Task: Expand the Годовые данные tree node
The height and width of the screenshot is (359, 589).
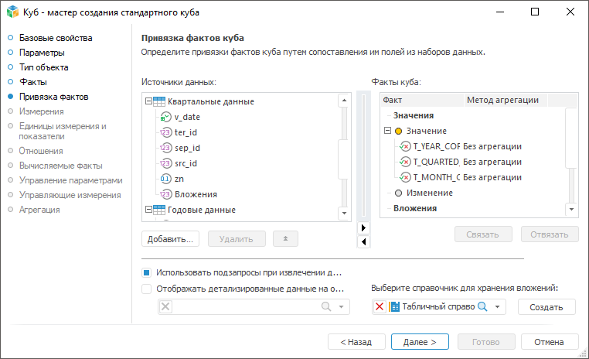Action: click(x=149, y=210)
